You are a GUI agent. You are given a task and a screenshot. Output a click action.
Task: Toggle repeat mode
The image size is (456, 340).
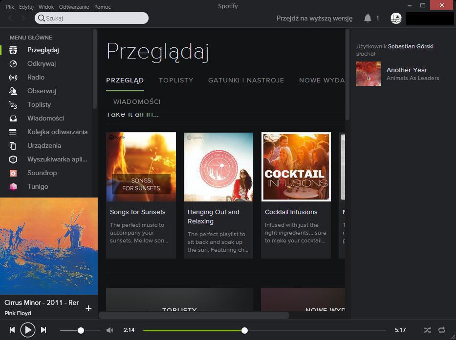tap(442, 330)
